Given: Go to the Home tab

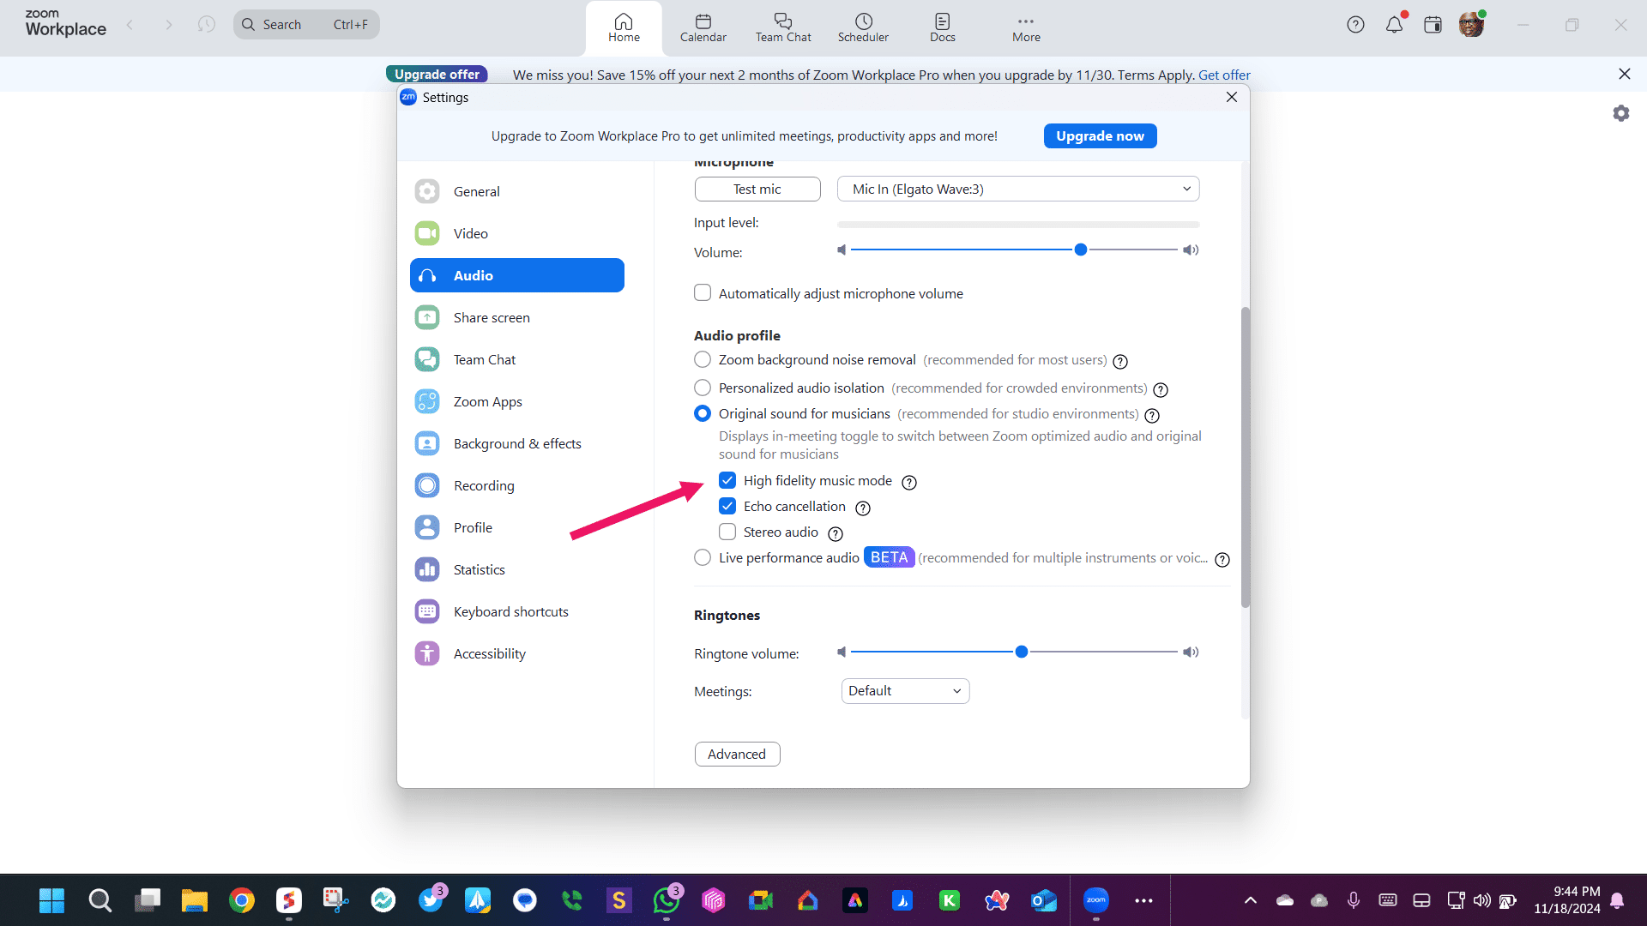Looking at the screenshot, I should tap(624, 27).
